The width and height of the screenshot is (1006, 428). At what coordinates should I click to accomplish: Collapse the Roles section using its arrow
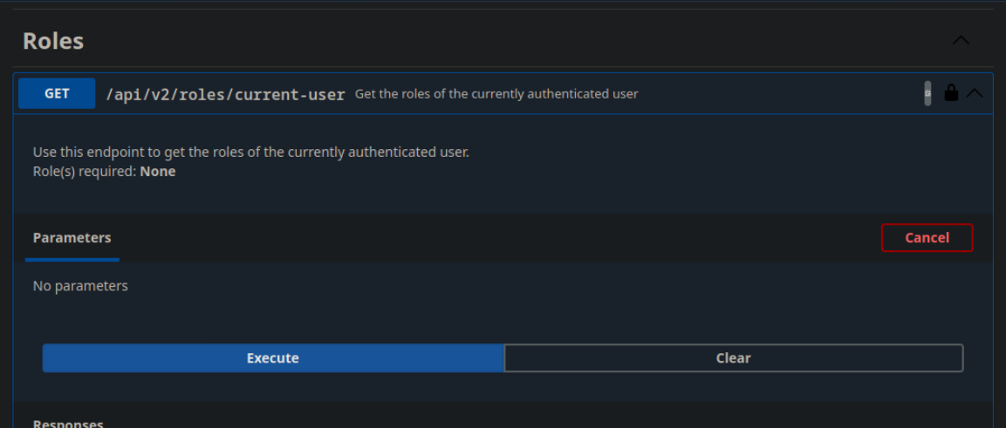click(x=961, y=40)
